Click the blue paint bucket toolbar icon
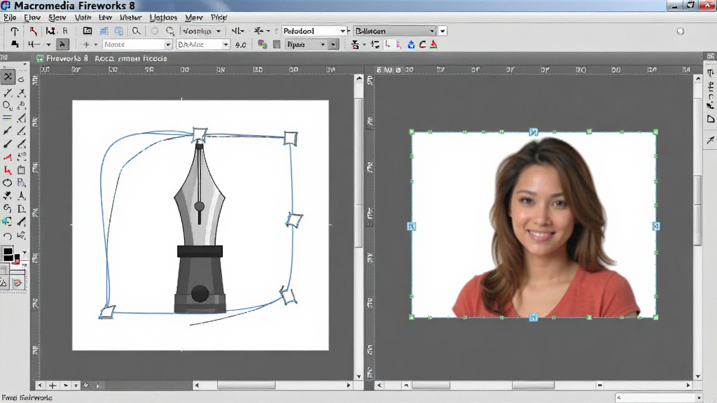The width and height of the screenshot is (717, 403). tap(411, 44)
